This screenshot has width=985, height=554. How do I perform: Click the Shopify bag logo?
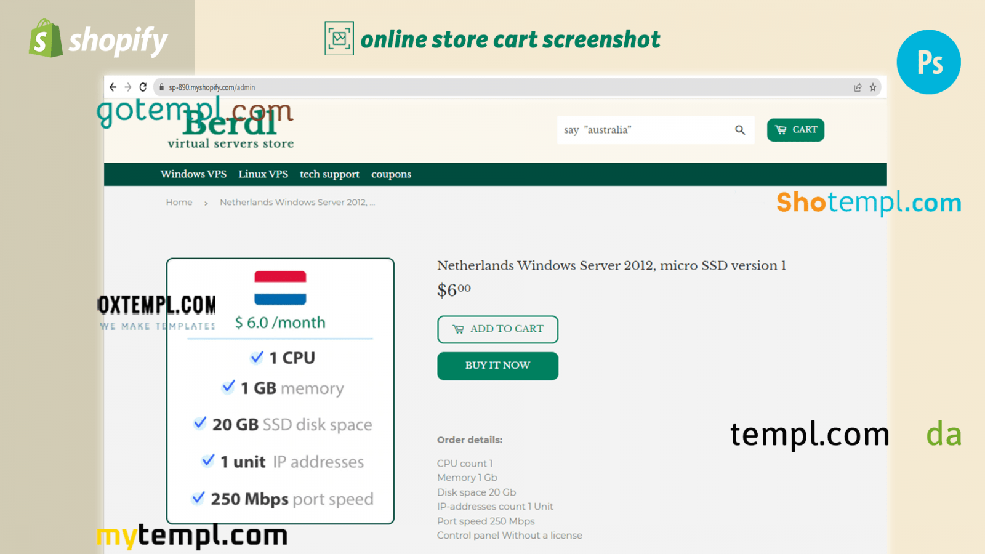click(46, 39)
